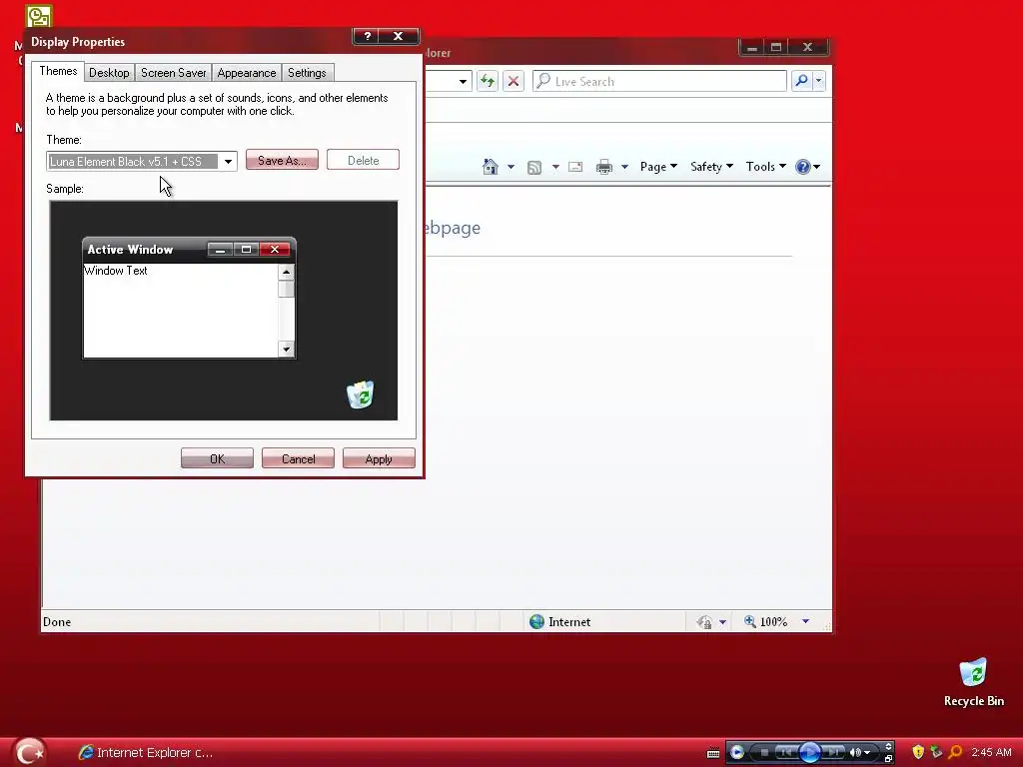Open the search provider dropdown arrow
This screenshot has height=767, width=1023.
pyautogui.click(x=819, y=81)
